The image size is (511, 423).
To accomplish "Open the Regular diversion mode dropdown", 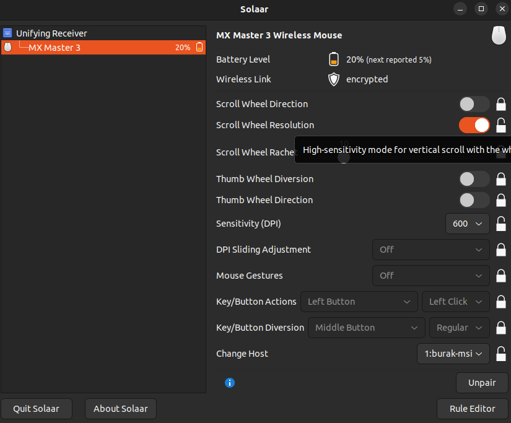I will pos(460,328).
